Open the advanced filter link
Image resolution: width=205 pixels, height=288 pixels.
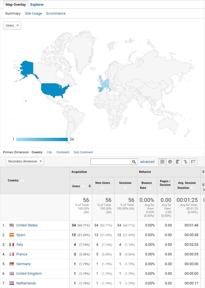[x=147, y=162]
